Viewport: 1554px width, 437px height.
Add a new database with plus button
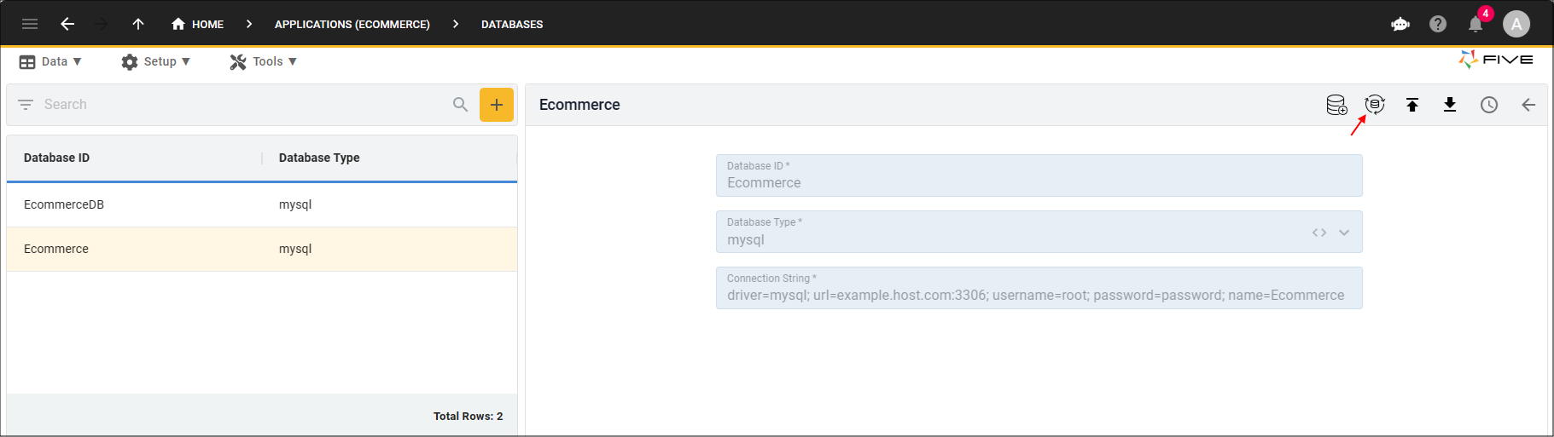pyautogui.click(x=497, y=105)
